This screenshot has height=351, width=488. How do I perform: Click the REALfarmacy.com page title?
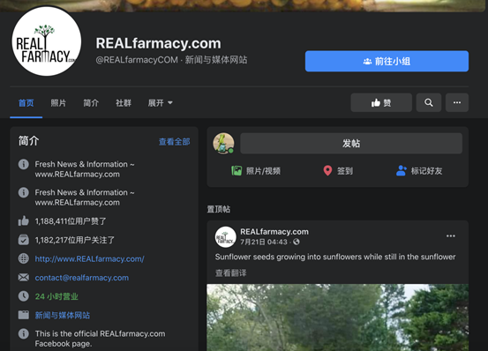click(x=159, y=43)
